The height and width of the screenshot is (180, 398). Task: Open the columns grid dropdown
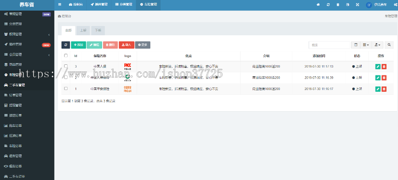coord(366,45)
